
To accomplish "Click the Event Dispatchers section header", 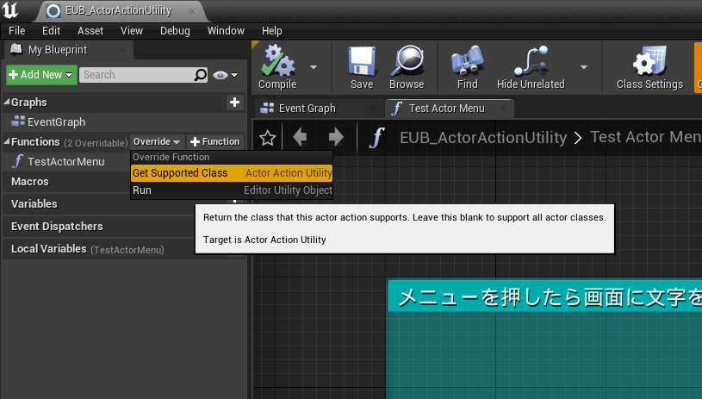I will pyautogui.click(x=58, y=227).
